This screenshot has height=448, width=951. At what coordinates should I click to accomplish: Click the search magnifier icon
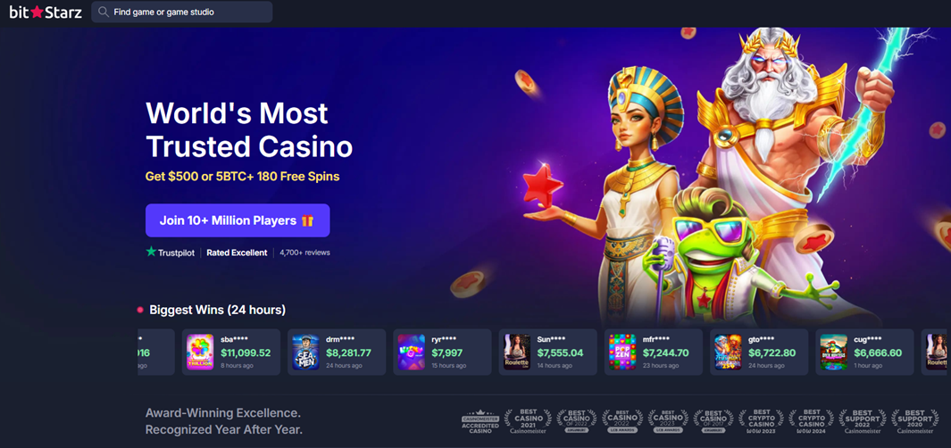103,12
